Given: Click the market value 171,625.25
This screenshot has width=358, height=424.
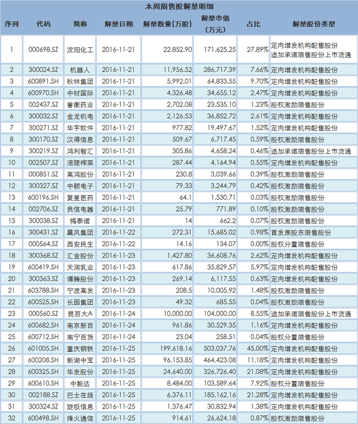Looking at the screenshot, I should 219,50.
